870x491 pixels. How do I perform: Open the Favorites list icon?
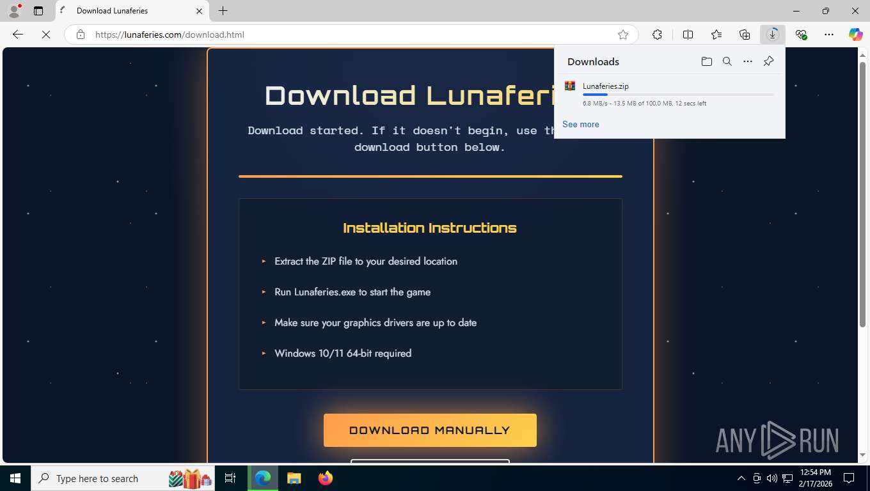[x=716, y=35]
